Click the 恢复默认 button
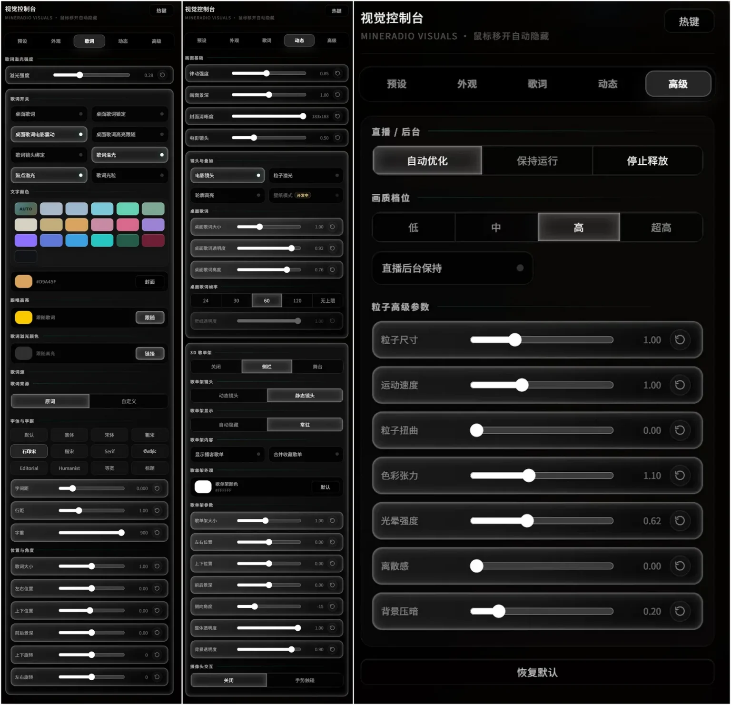 (x=537, y=672)
